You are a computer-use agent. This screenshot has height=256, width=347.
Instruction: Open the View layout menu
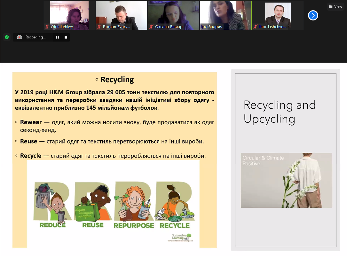(x=335, y=6)
